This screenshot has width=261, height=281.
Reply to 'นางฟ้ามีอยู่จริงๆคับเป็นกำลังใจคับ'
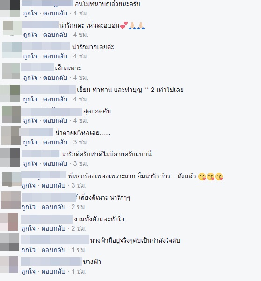coord(53,250)
